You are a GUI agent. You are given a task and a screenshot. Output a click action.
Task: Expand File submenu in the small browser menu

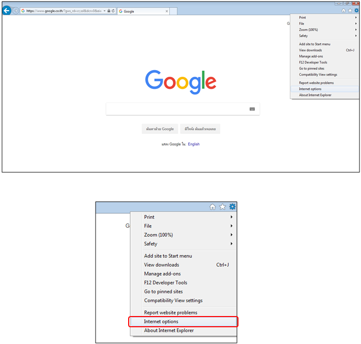[324, 23]
